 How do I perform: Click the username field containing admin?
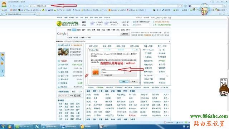tap(112, 69)
